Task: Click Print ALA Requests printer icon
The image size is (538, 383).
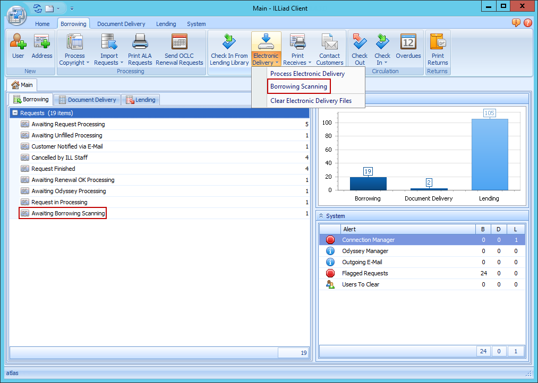Action: click(140, 42)
